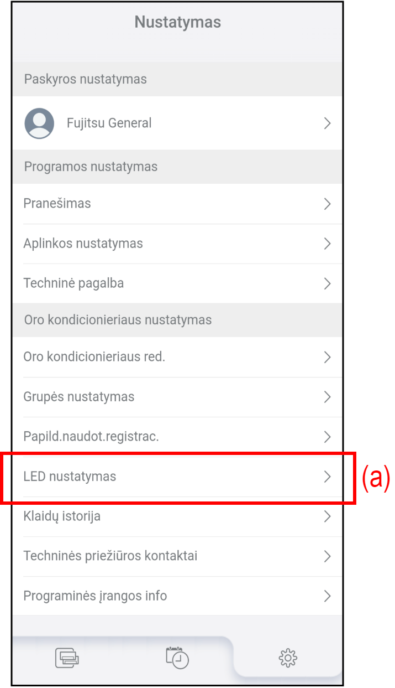Open the LED nustatymas setting
Viewport: 395px width, 688px height.
coord(70,477)
